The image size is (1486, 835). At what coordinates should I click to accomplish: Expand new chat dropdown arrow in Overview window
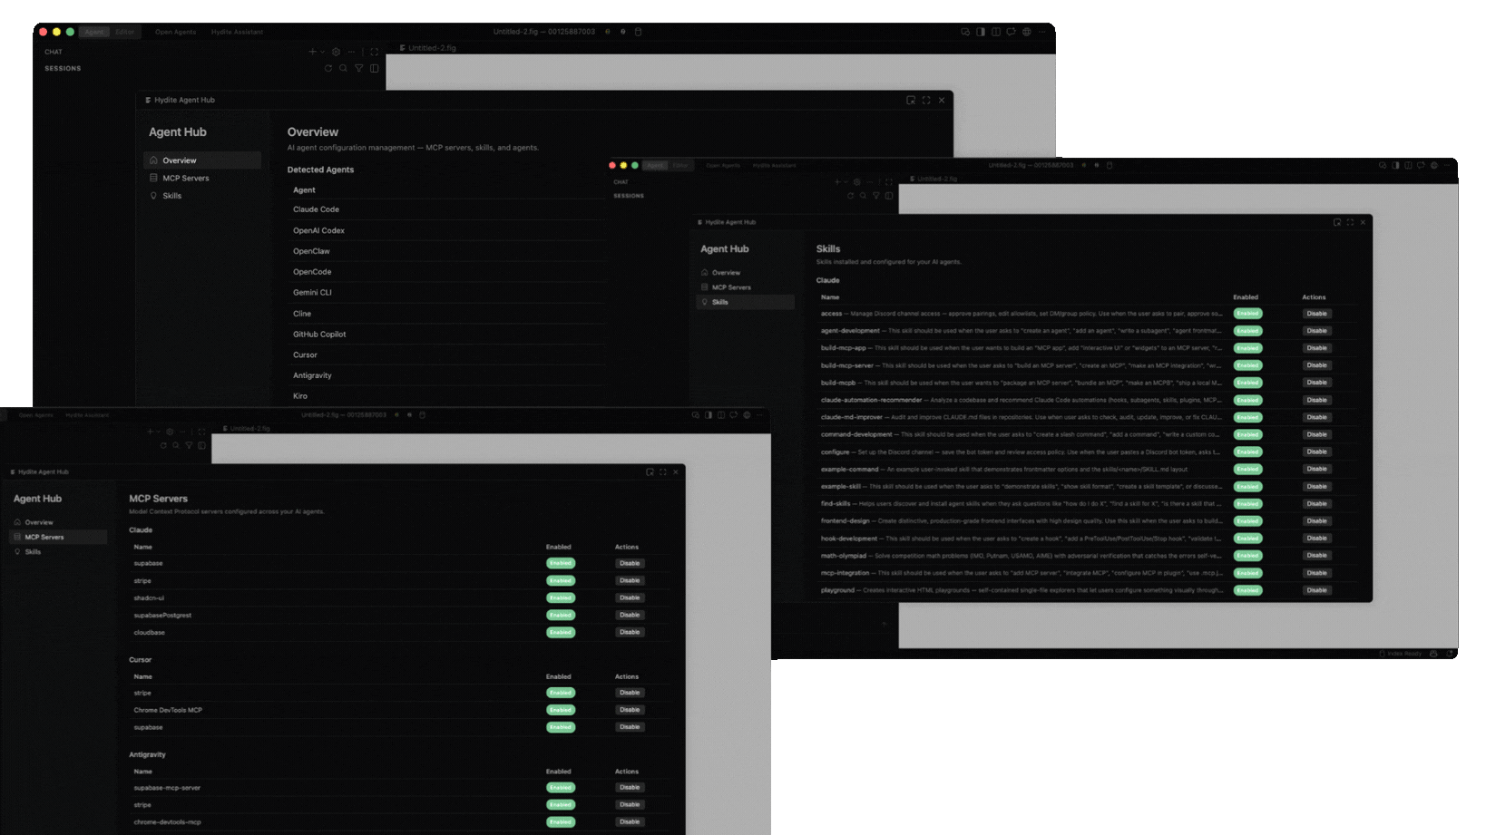pyautogui.click(x=322, y=52)
